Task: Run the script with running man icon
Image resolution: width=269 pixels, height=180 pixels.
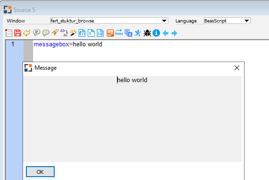Action: 138,33
